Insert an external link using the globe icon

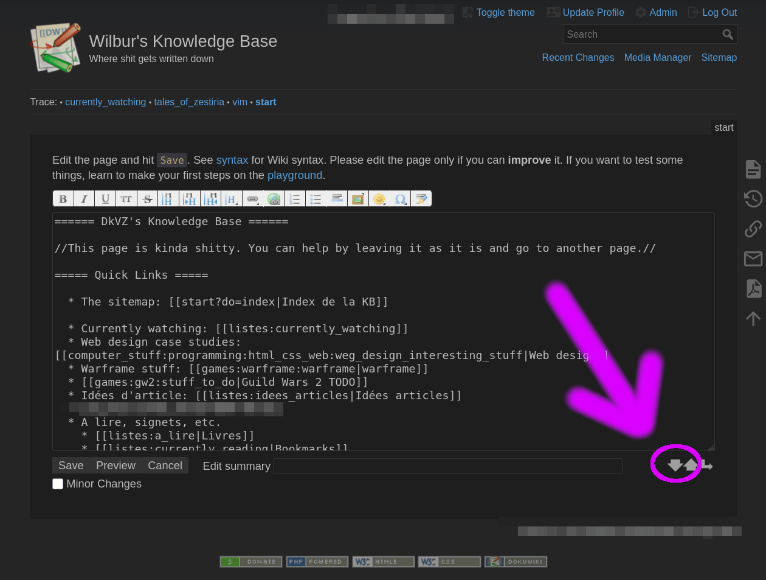pyautogui.click(x=274, y=199)
